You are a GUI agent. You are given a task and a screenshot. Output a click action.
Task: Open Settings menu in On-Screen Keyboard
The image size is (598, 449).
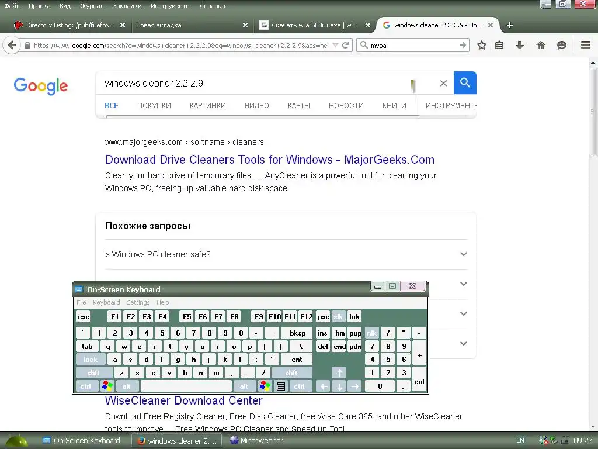138,302
